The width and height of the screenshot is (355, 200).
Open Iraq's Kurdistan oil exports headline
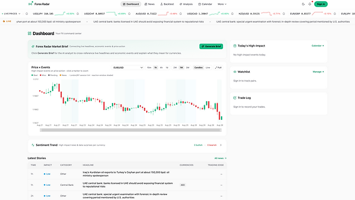click(x=126, y=174)
